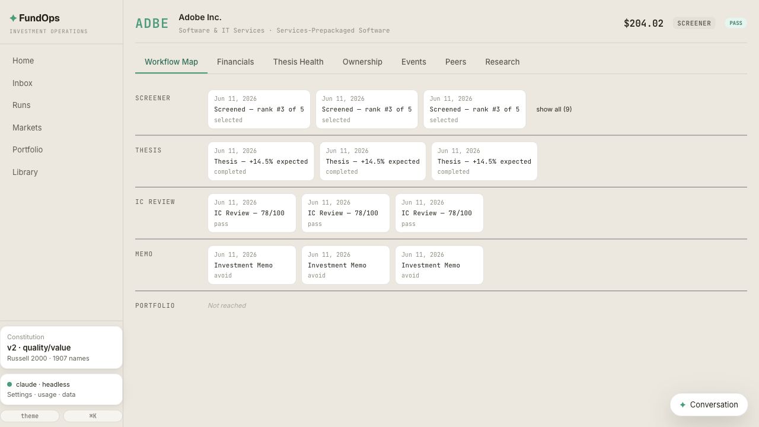The width and height of the screenshot is (759, 427).
Task: Open the second Thesis +14.5% expected card
Action: [x=373, y=161]
